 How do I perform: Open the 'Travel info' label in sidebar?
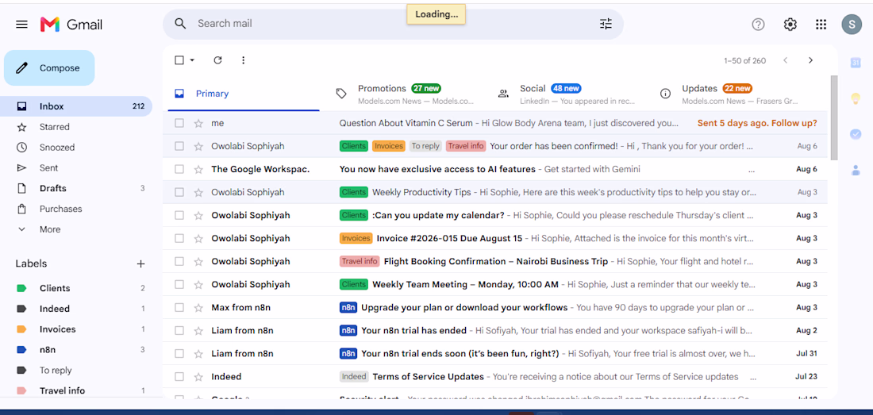click(x=75, y=390)
